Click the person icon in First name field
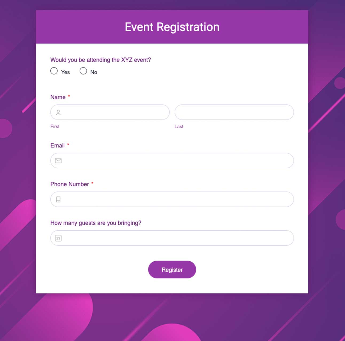This screenshot has width=345, height=341. (x=58, y=112)
